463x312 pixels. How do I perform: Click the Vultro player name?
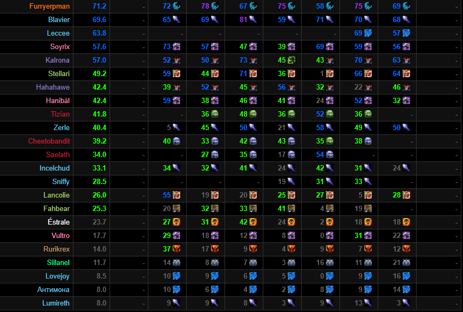[x=60, y=235]
